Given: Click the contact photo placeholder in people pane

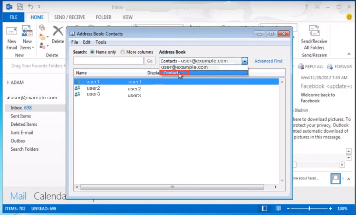Looking at the screenshot, I should click(336, 179).
